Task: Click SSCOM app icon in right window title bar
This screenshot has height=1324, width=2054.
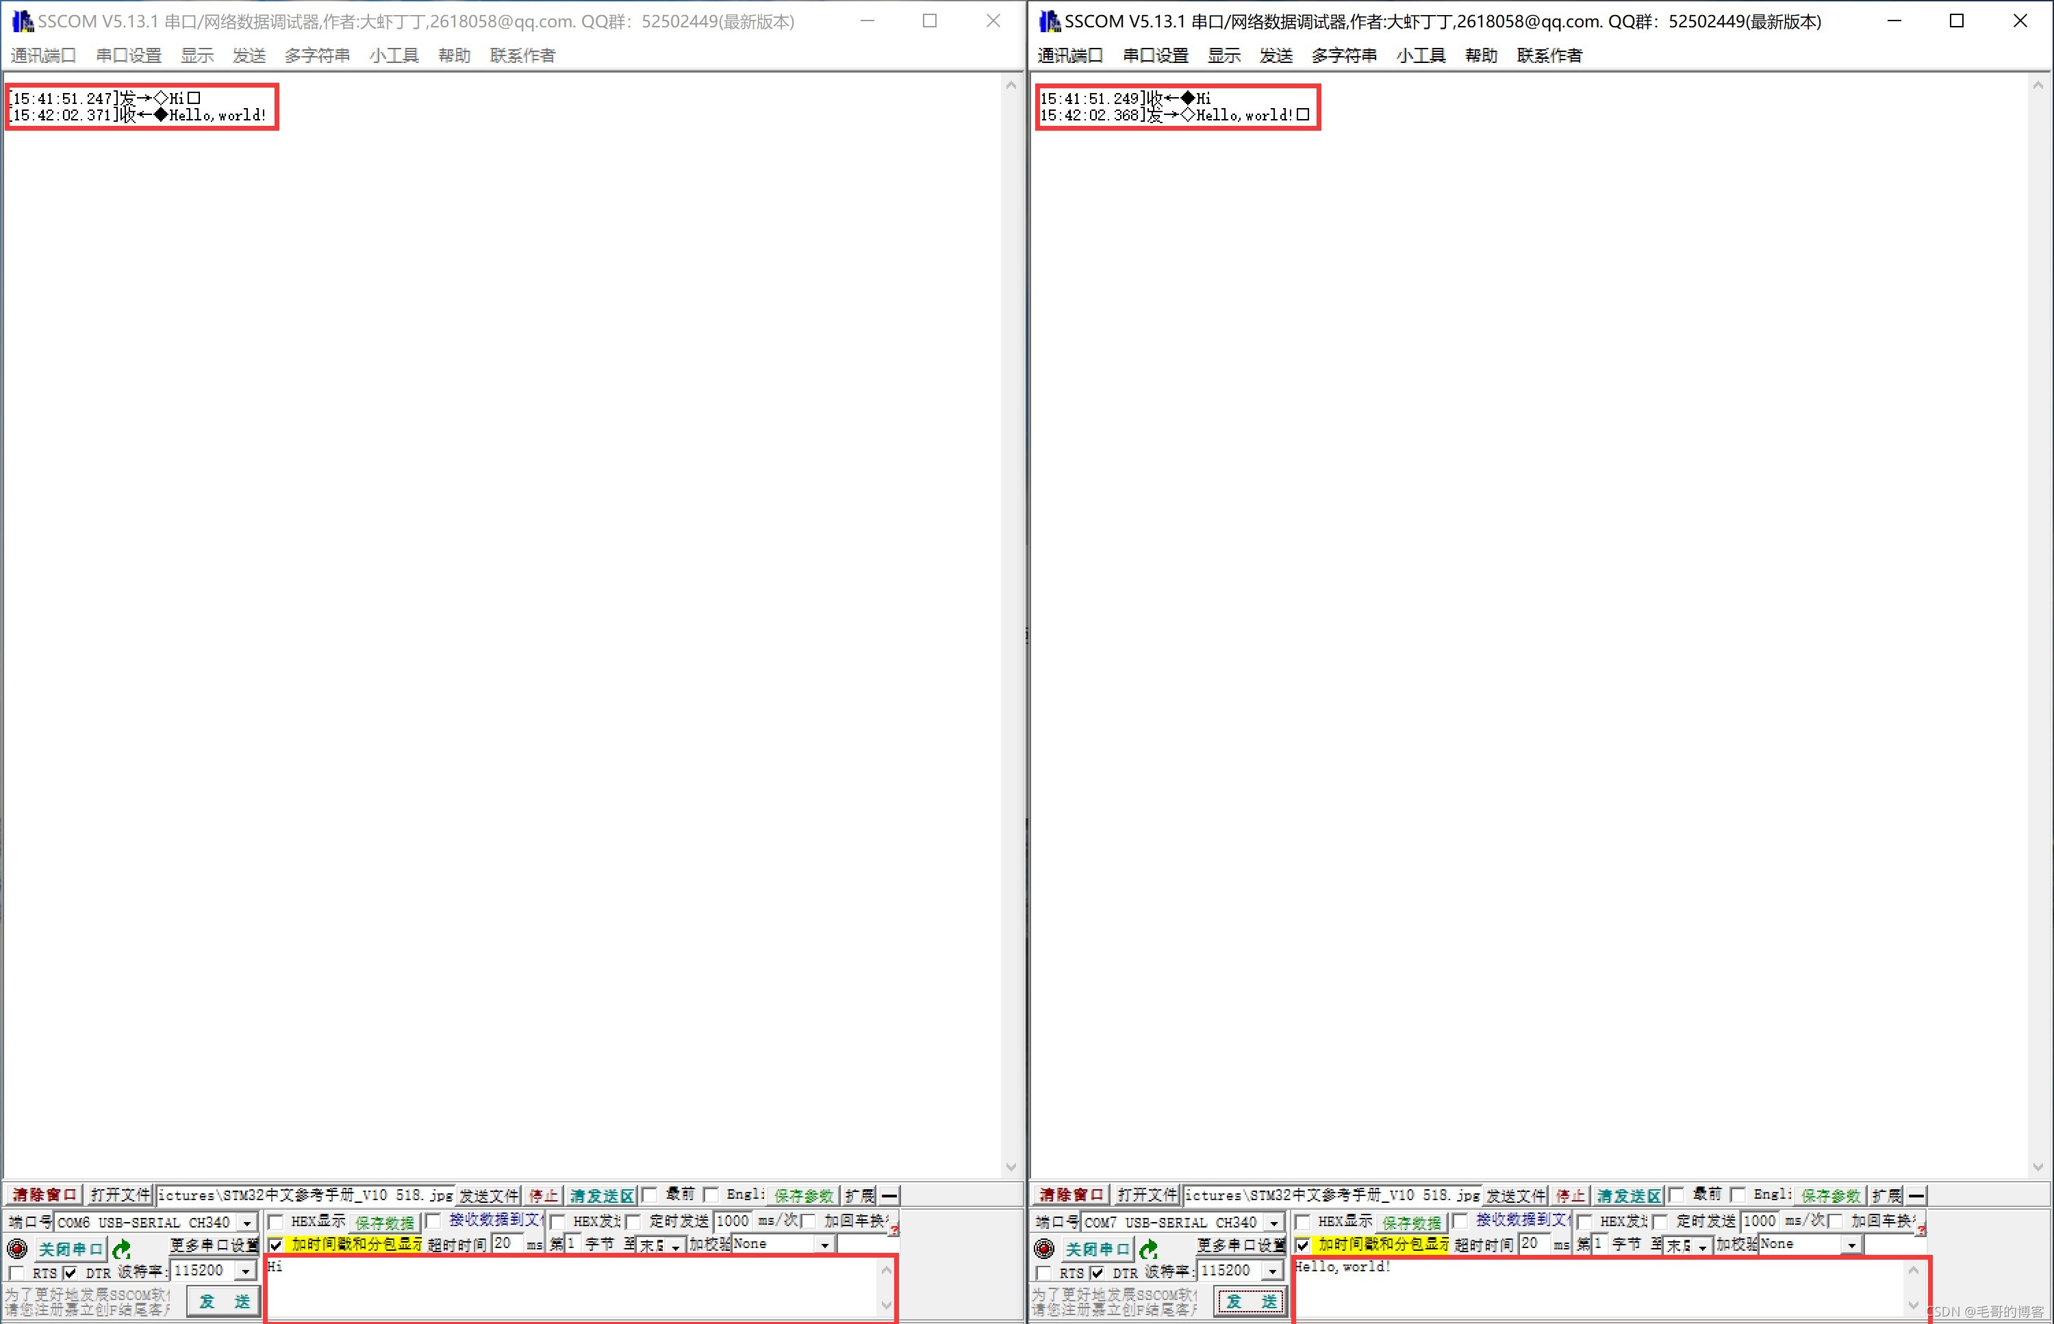Action: tap(1050, 21)
